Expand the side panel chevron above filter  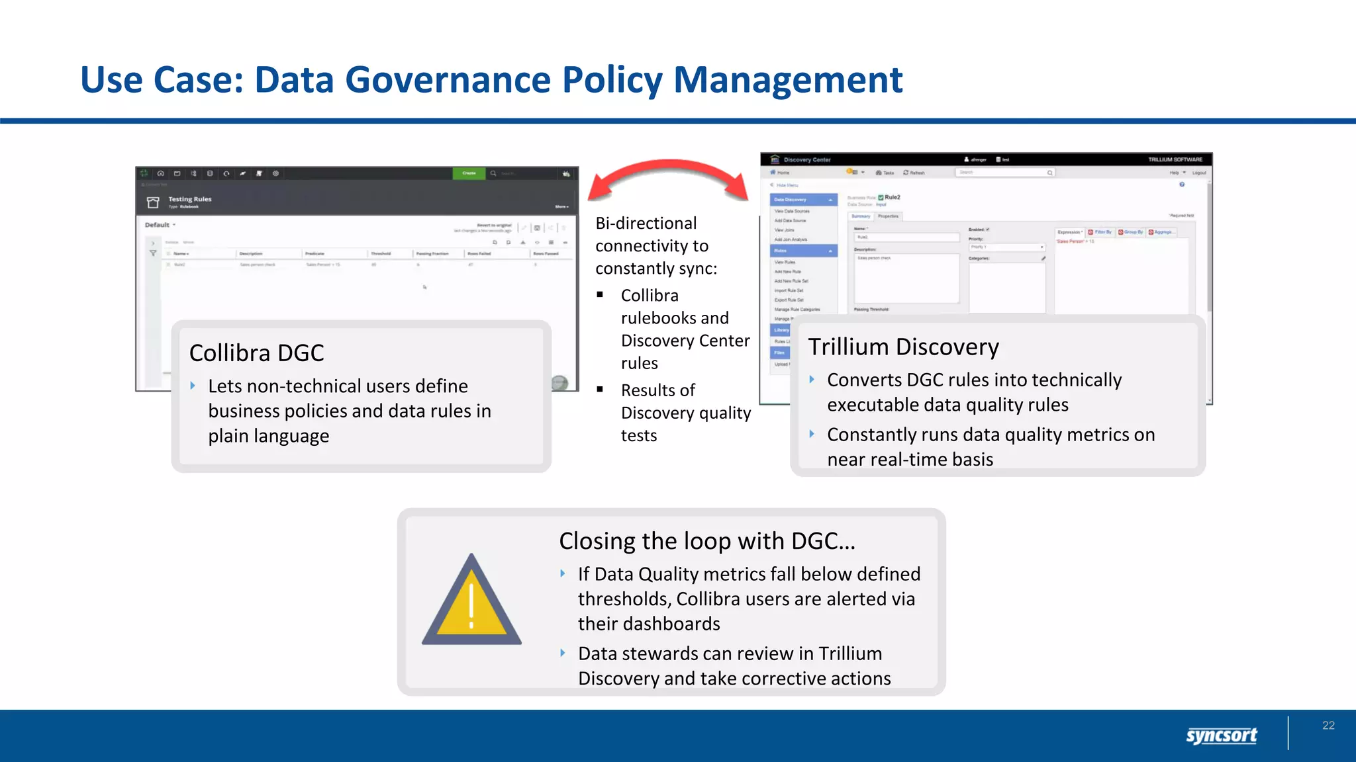(x=153, y=243)
